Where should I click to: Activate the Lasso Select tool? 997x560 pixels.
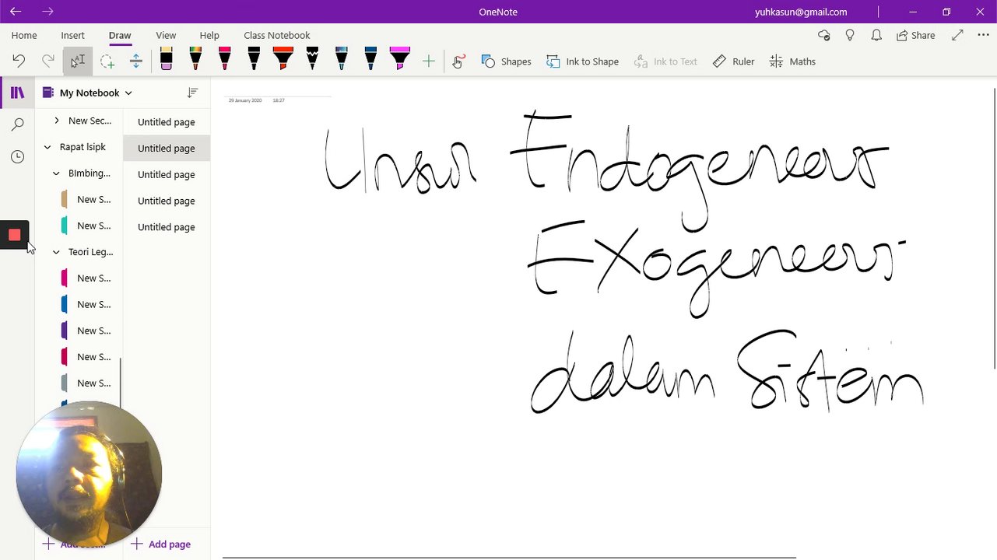point(107,61)
